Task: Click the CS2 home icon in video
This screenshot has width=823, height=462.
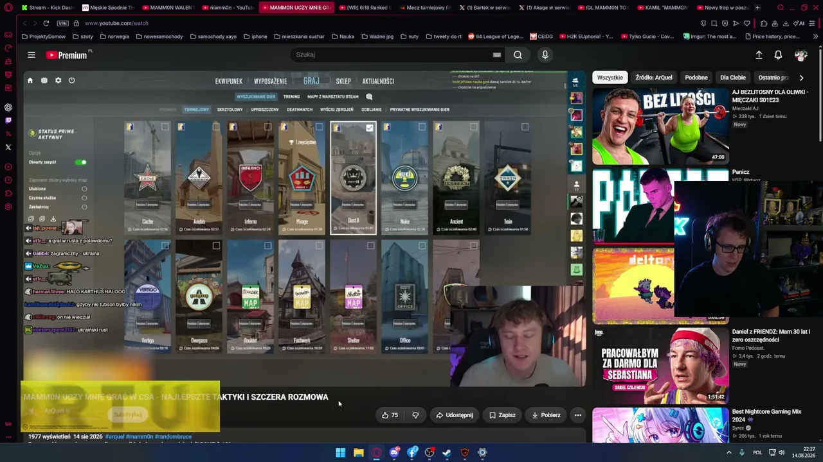Action: (30, 81)
